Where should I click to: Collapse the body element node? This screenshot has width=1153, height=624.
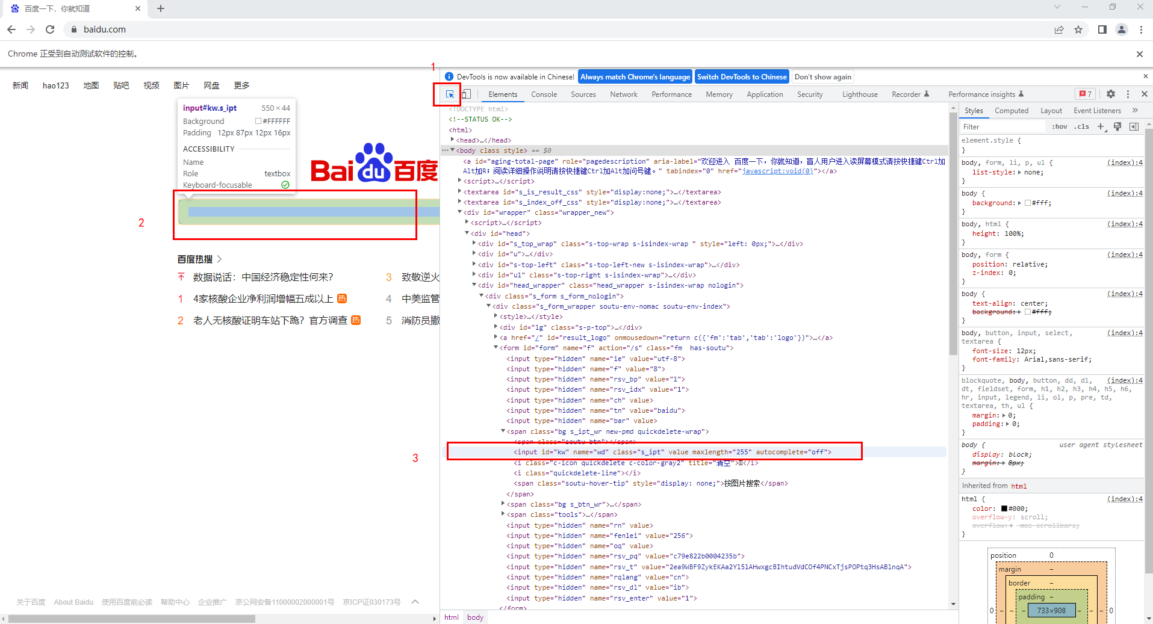coord(452,150)
